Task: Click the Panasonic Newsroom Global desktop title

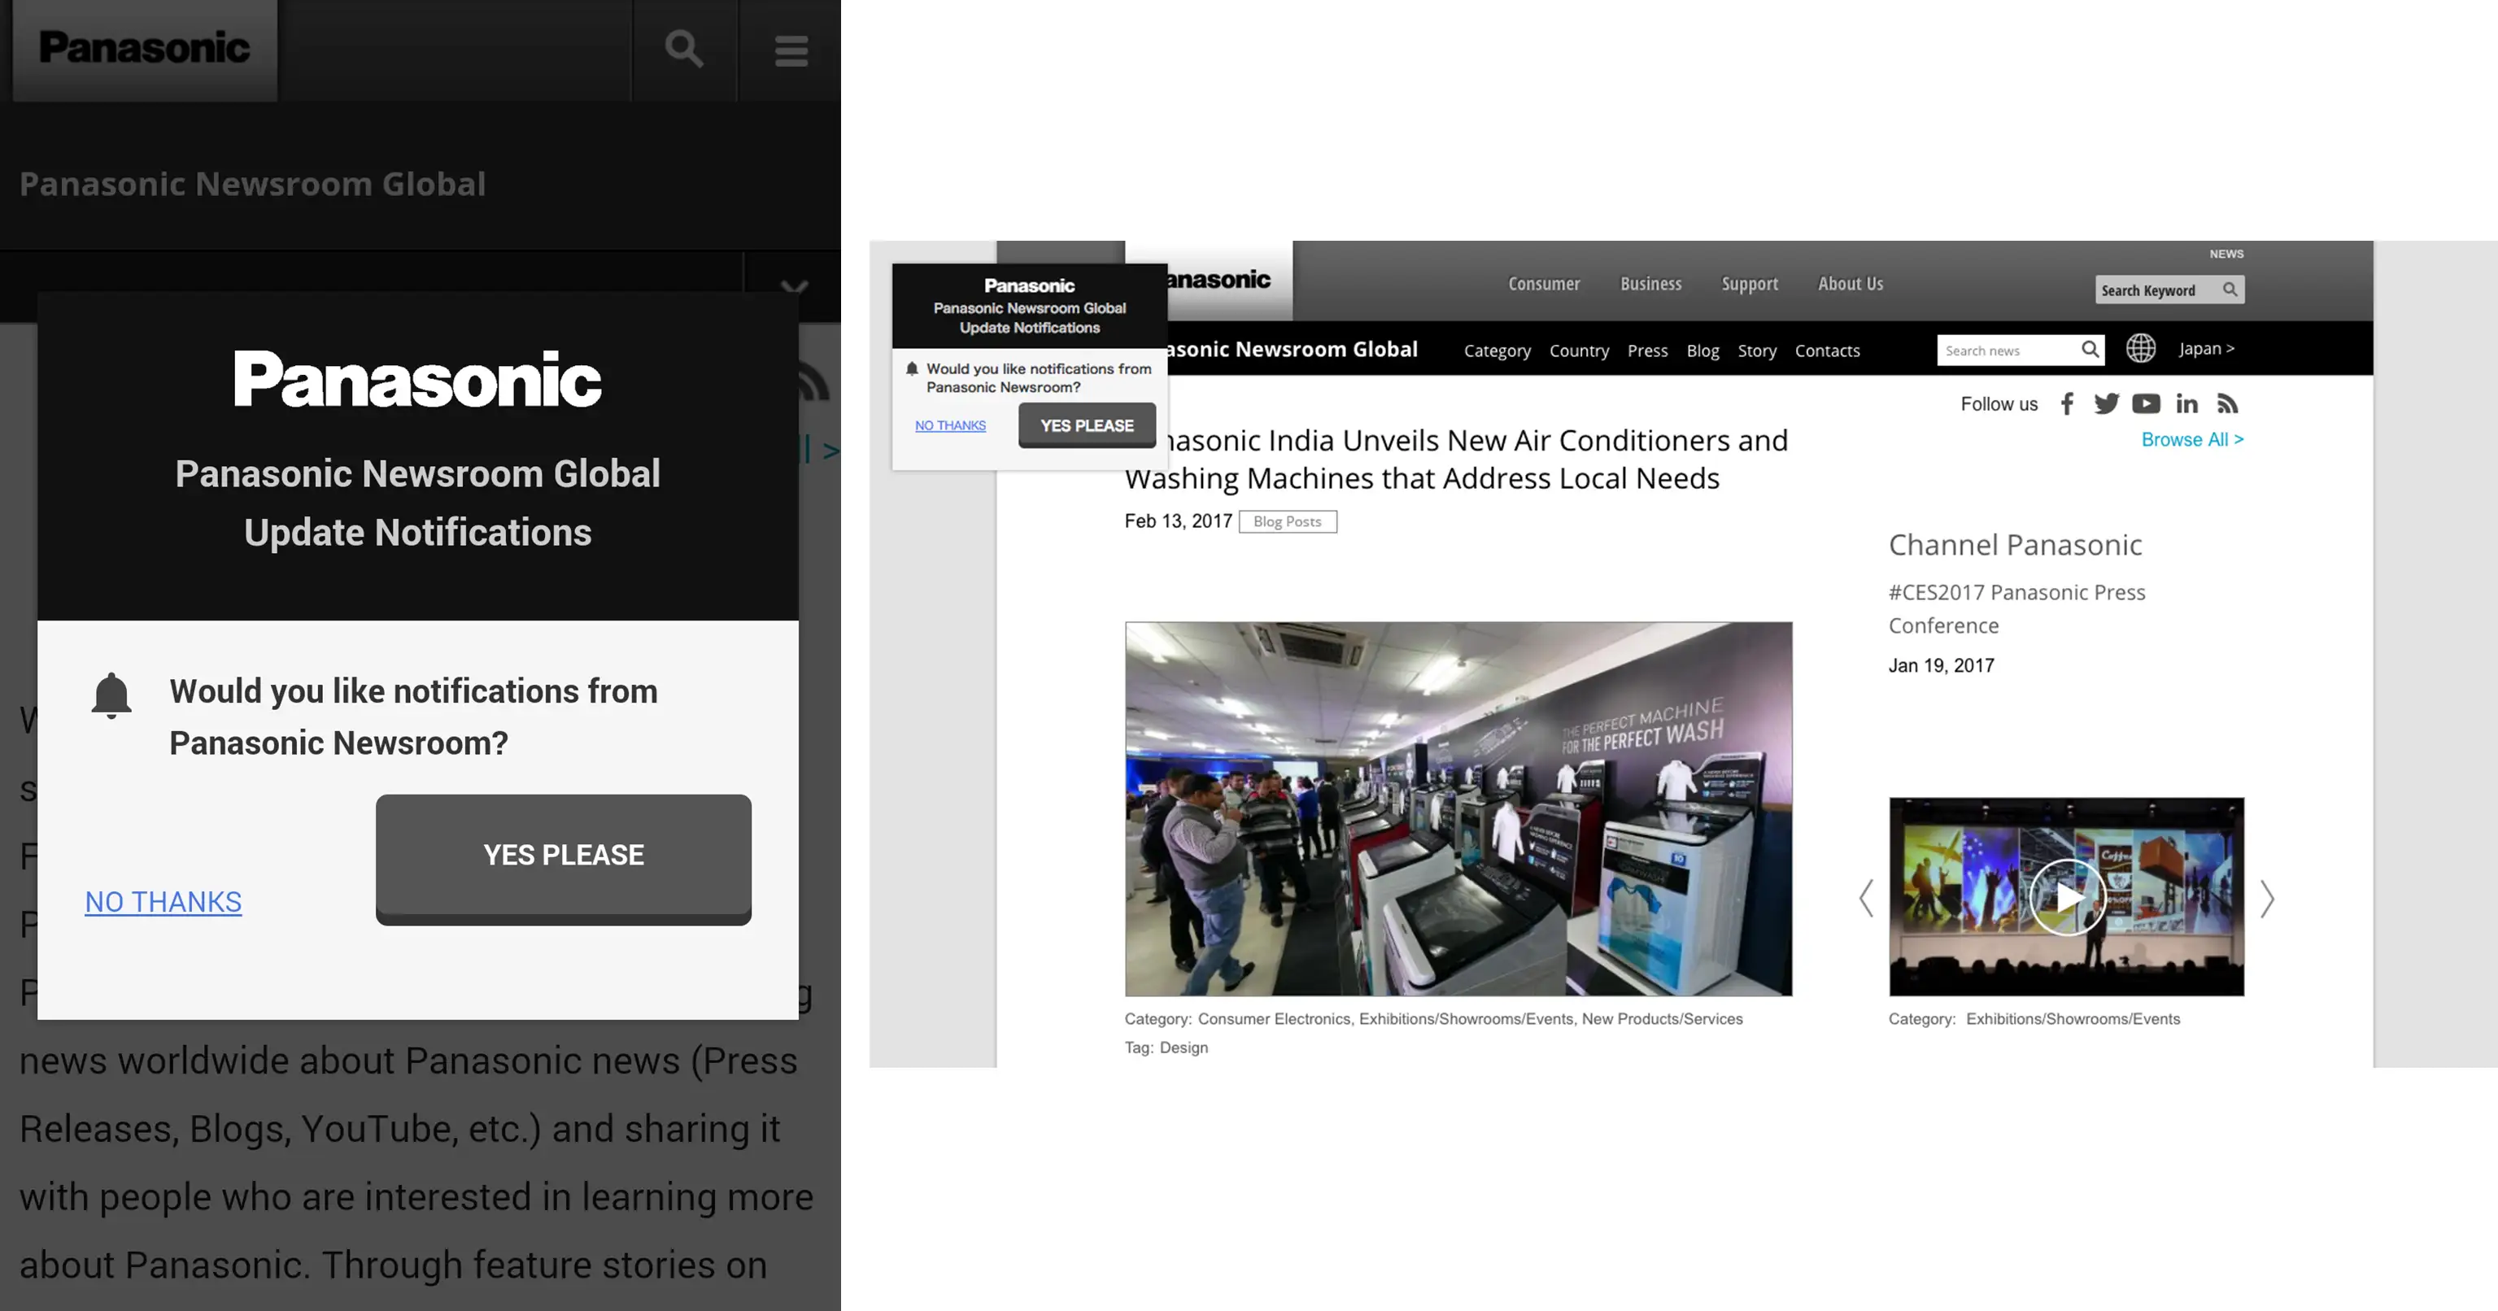Action: [x=1293, y=349]
